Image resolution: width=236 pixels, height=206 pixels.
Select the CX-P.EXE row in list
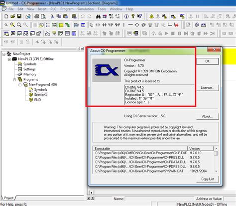(153, 153)
